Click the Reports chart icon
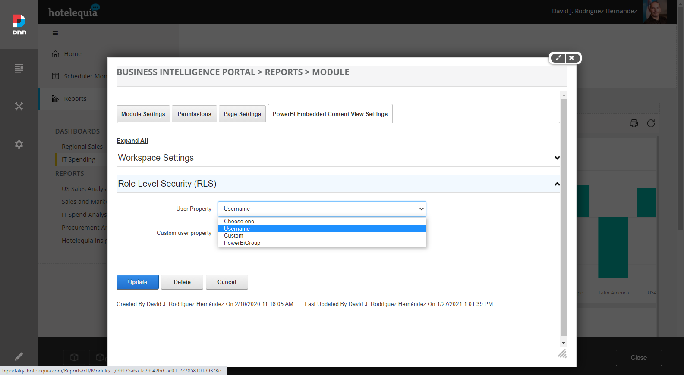Viewport: 684px width, 375px height. [x=56, y=99]
